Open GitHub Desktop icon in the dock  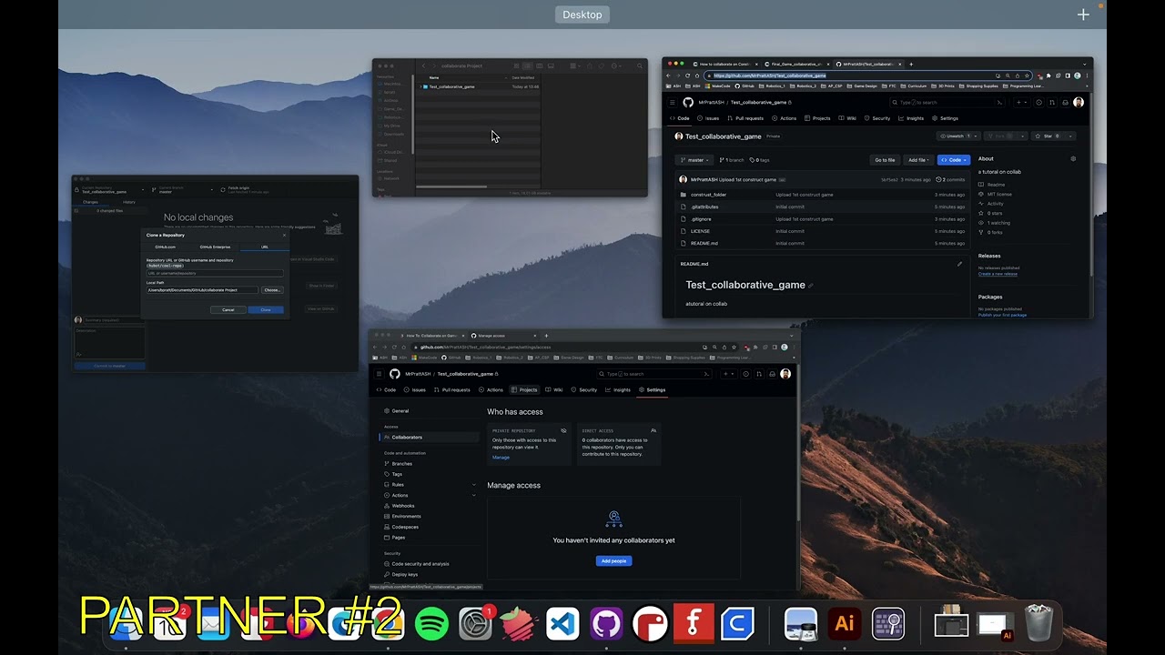pos(606,624)
